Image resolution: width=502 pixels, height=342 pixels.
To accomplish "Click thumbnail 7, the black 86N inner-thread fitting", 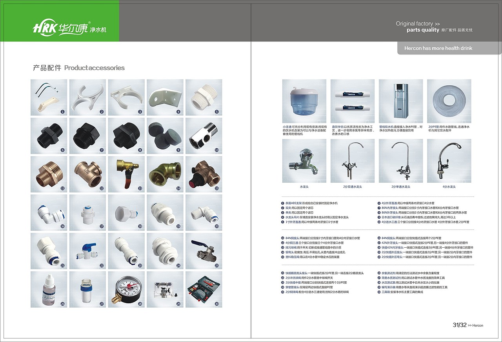I will pyautogui.click(x=87, y=136).
